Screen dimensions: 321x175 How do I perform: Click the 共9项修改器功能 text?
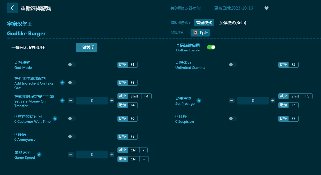pos(185,8)
